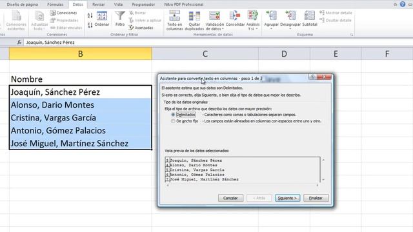Sort ascending A to Z
This screenshot has width=413, height=232.
point(90,15)
